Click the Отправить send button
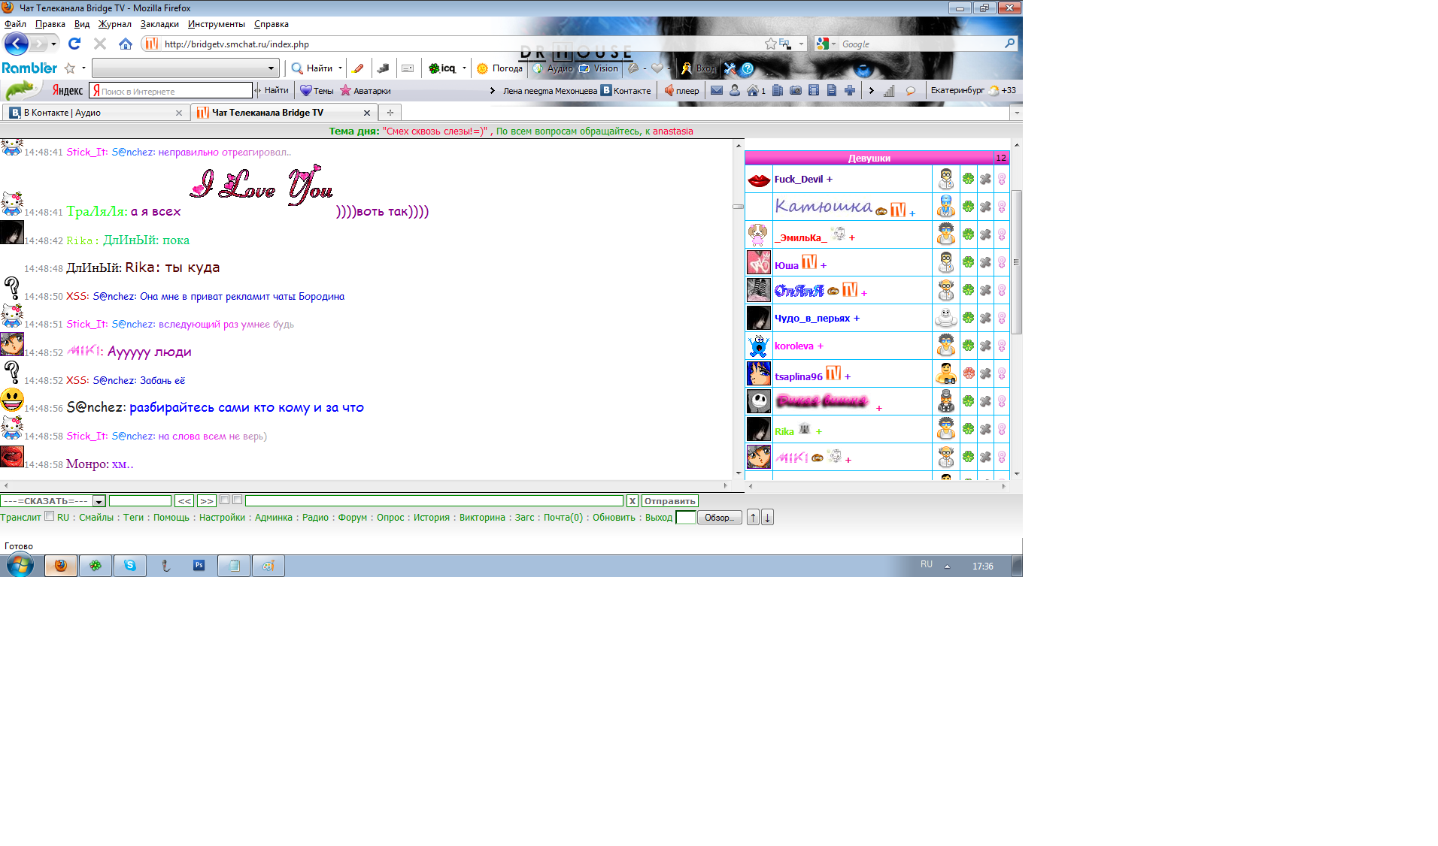 (x=669, y=501)
